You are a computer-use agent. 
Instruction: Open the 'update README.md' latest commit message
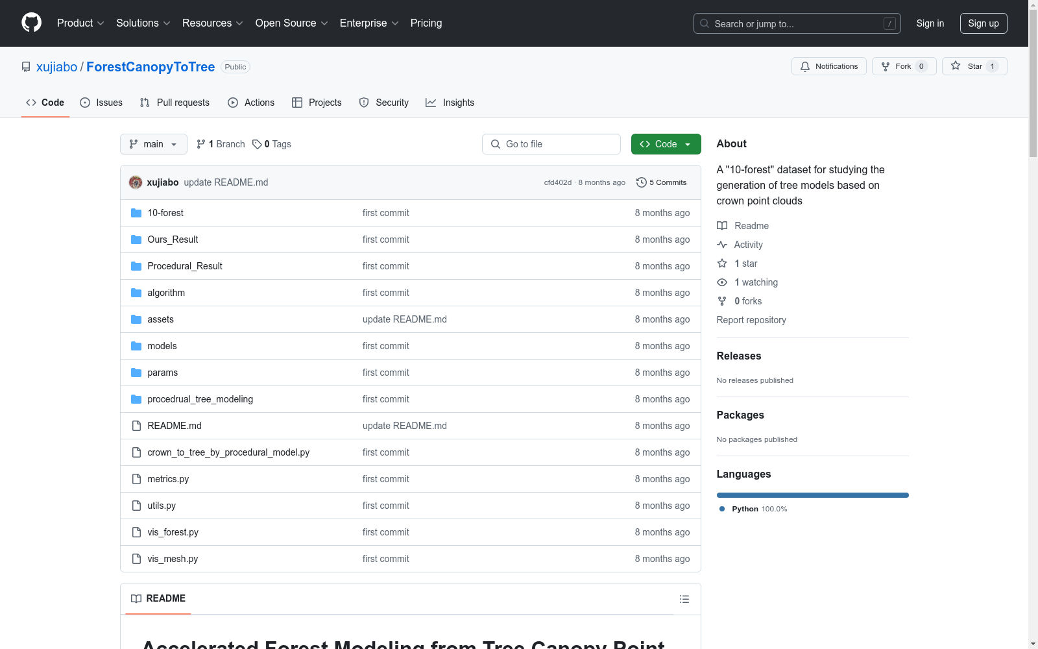coord(226,182)
